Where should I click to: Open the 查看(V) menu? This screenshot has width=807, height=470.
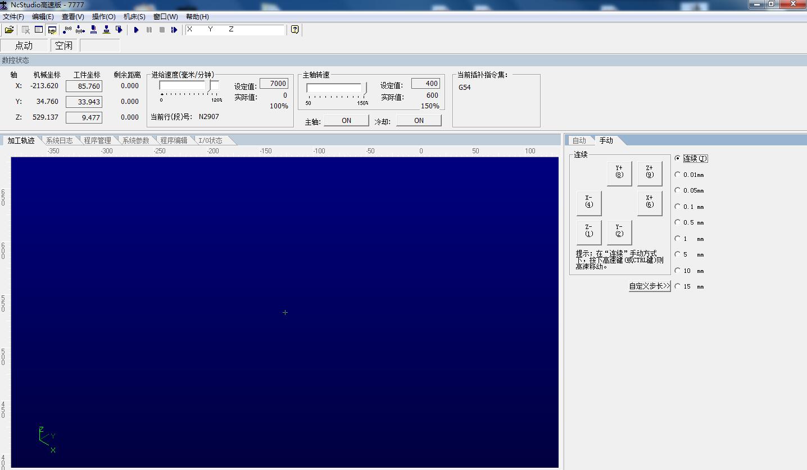coord(73,17)
